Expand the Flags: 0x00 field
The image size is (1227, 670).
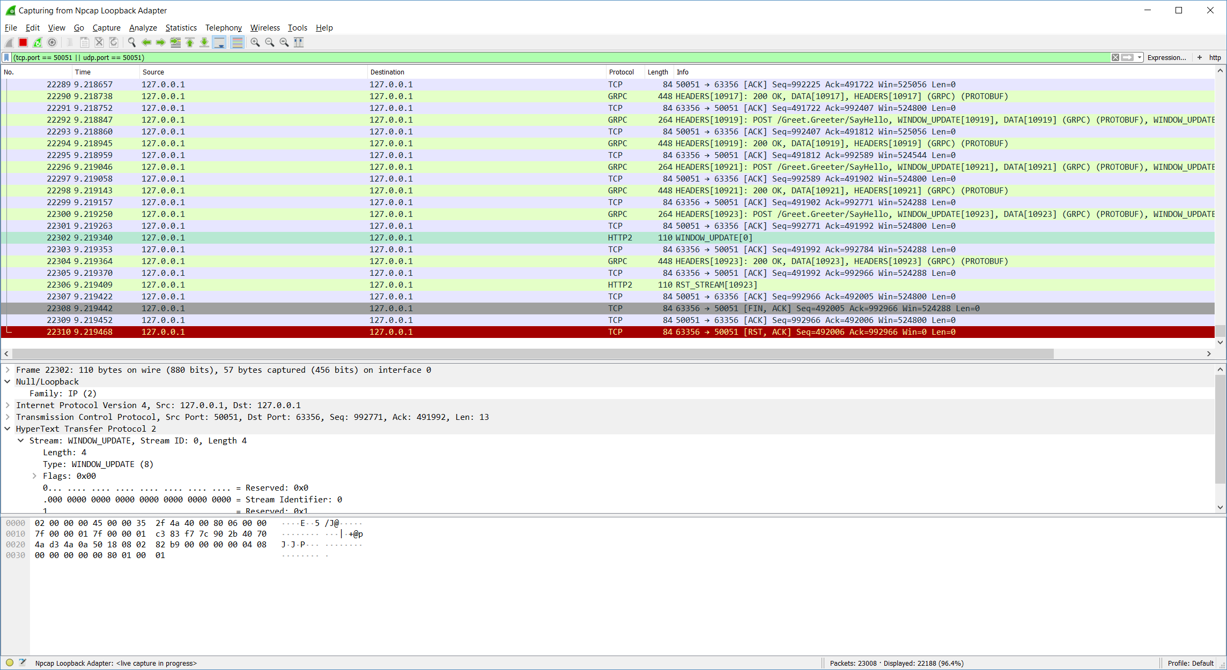point(35,476)
